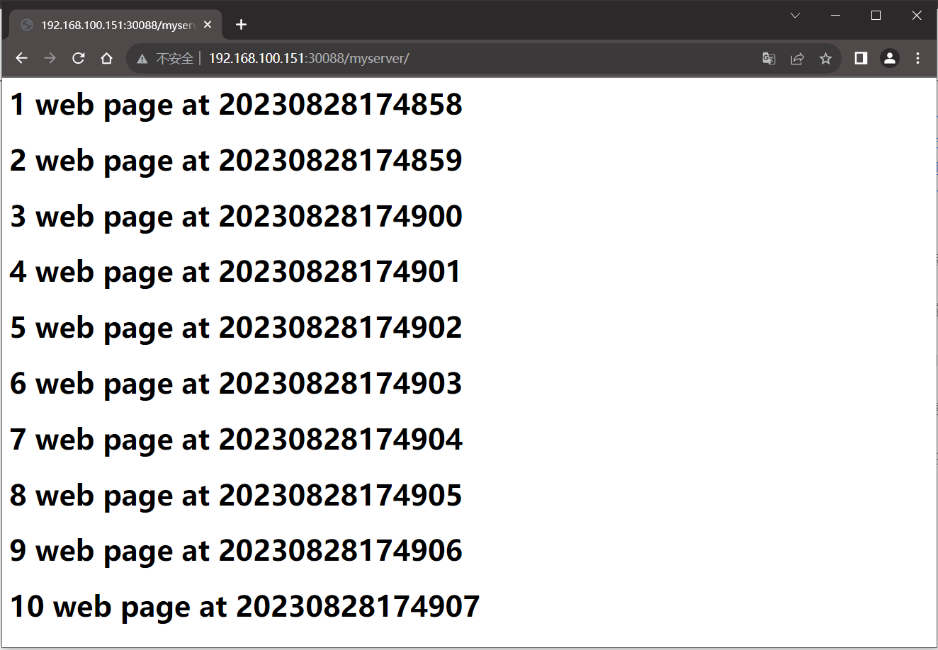Click text '3 web page at 20230828174900'
Viewport: 938px width, 650px height.
click(236, 217)
